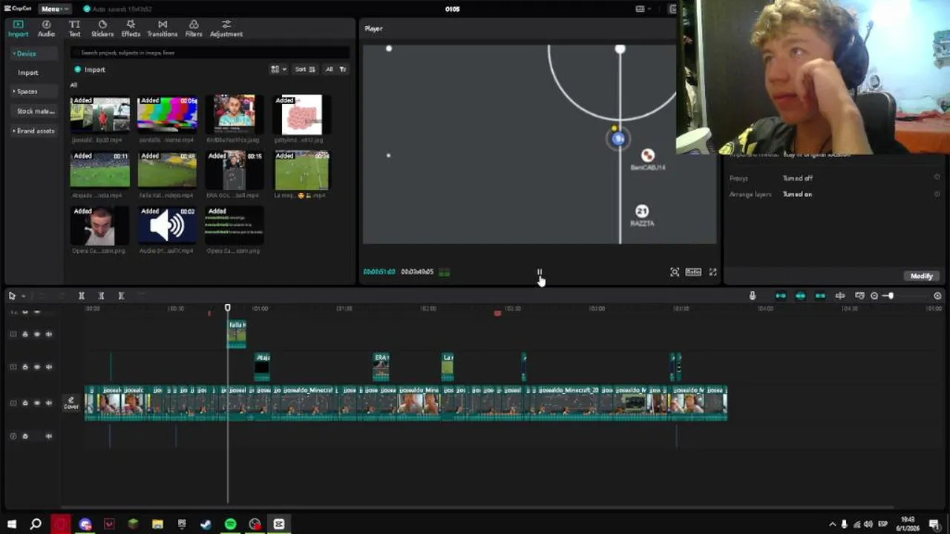Click the media search field
The width and height of the screenshot is (950, 534).
point(210,53)
